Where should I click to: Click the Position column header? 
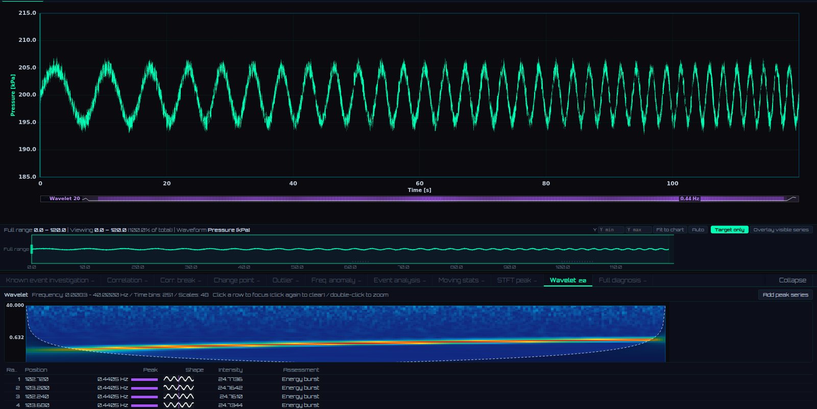coord(36,370)
